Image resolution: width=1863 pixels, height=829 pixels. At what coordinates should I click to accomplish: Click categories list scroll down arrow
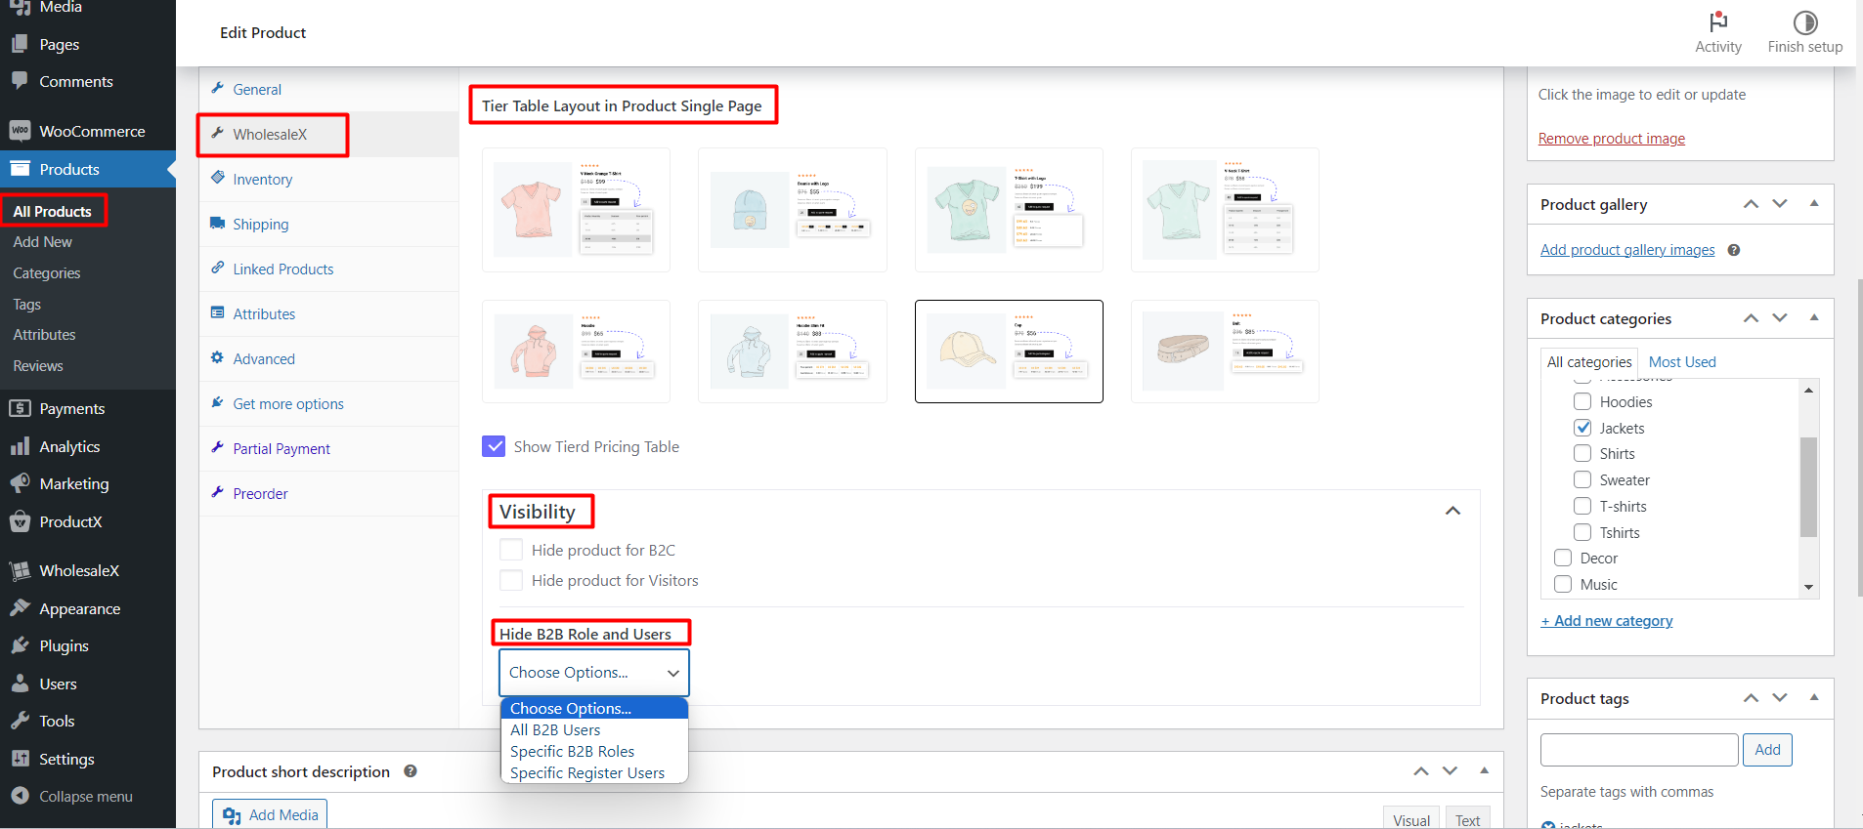tap(1809, 587)
